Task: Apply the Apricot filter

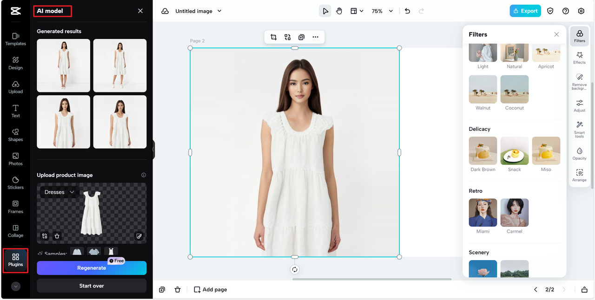Action: tap(546, 53)
